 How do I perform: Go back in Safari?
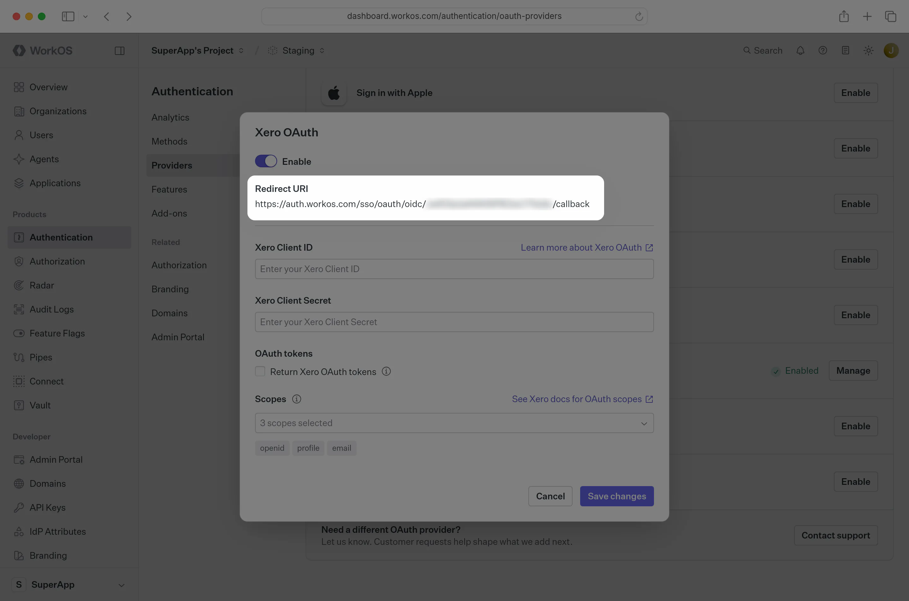107,16
